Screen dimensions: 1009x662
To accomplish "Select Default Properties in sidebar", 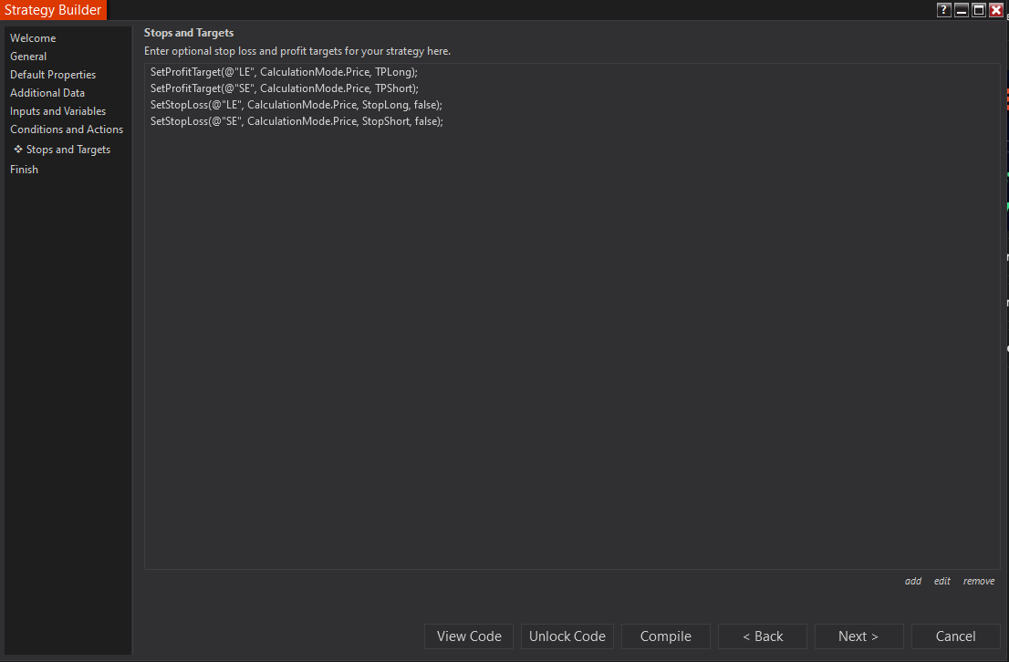I will 53,75.
